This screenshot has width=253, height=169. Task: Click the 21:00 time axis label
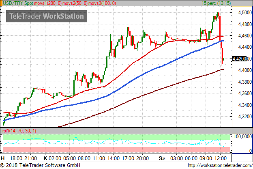coord(31,158)
